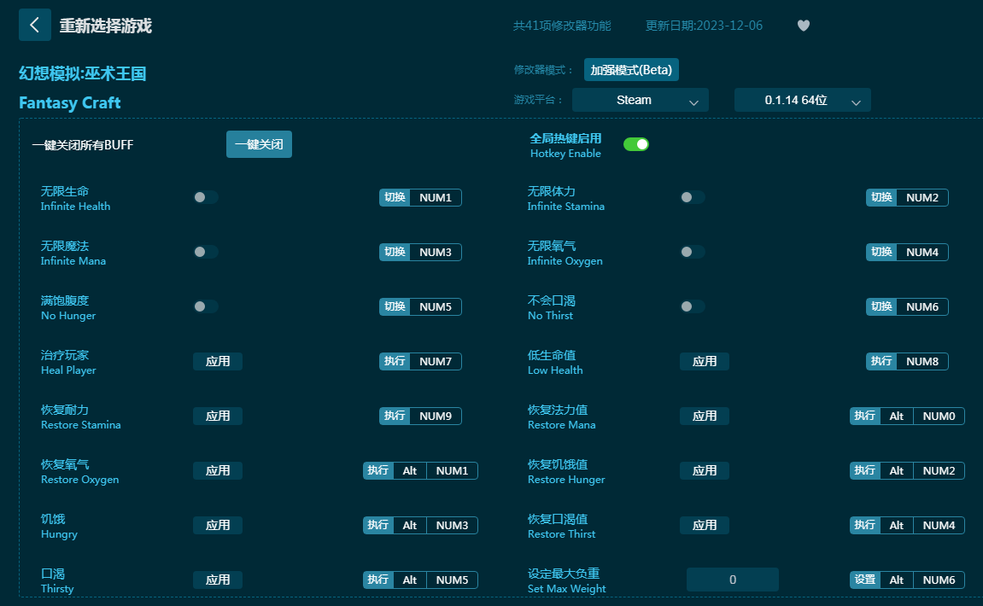The width and height of the screenshot is (983, 606).
Task: Switch on Infinite Oxygen toggle
Action: [692, 252]
